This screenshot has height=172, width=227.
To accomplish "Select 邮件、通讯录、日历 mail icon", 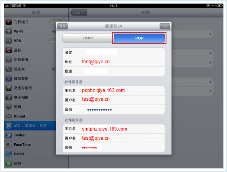I will [x=9, y=125].
